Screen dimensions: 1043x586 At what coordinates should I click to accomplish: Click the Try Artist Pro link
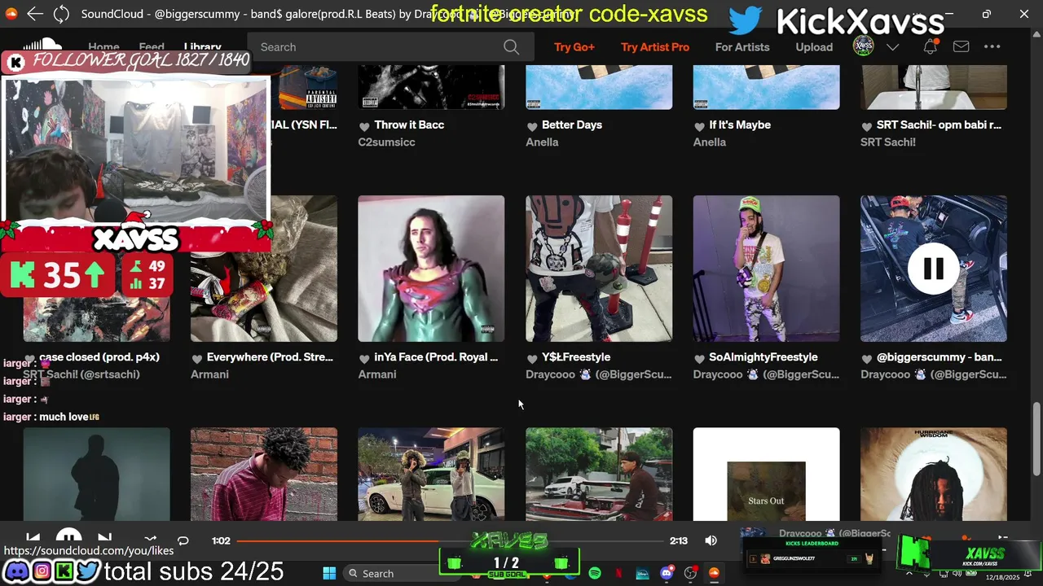[655, 47]
